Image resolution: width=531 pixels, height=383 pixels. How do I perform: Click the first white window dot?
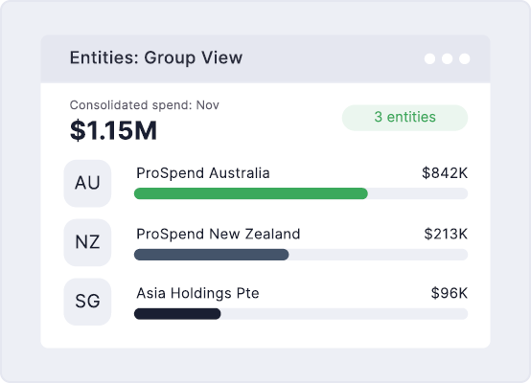coord(429,58)
